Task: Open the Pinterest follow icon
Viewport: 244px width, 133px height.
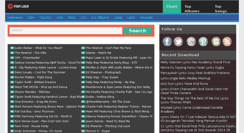Action: 203,42
